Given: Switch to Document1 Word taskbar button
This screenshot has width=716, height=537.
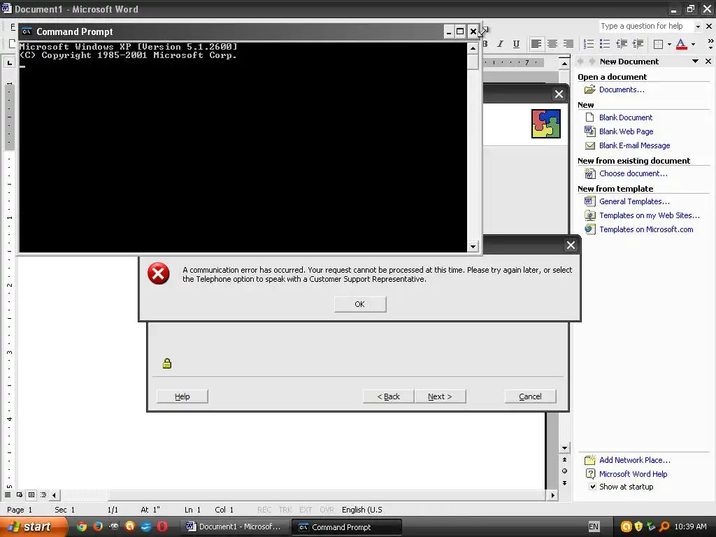Looking at the screenshot, I should tap(234, 527).
